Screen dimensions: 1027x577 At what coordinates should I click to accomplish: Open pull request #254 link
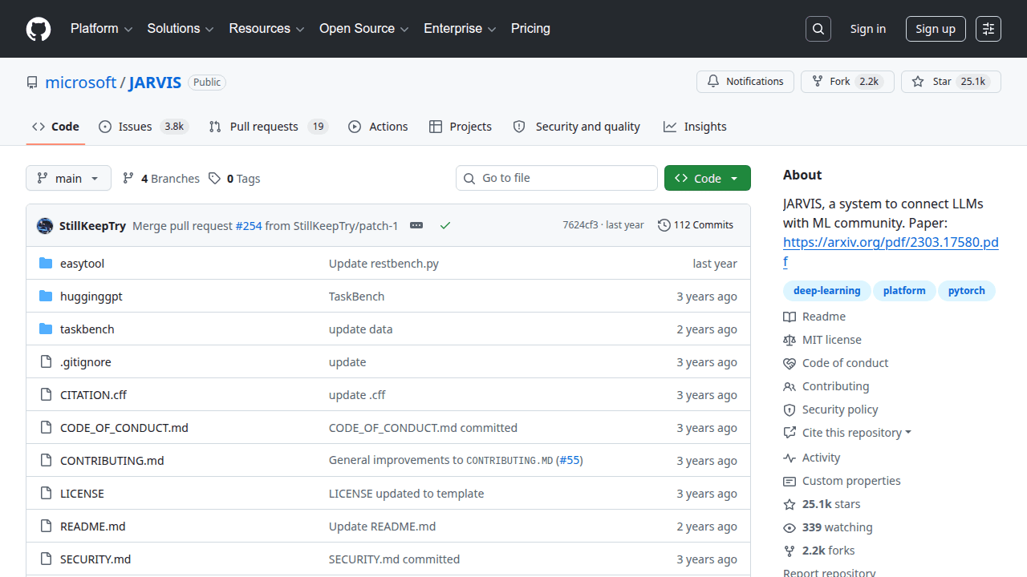pyautogui.click(x=249, y=225)
